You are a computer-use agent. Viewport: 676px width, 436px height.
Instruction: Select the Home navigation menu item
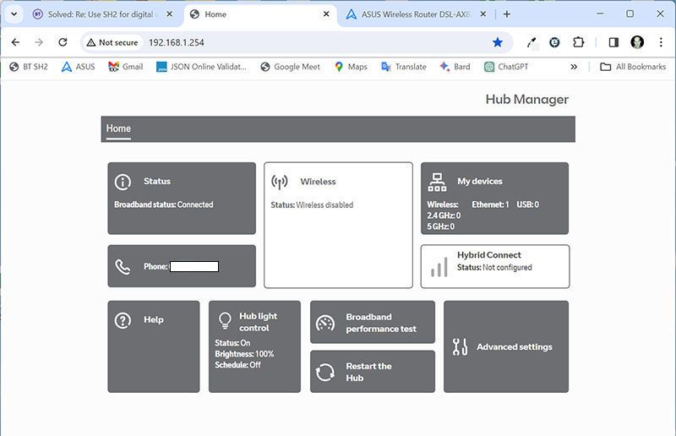tap(118, 129)
